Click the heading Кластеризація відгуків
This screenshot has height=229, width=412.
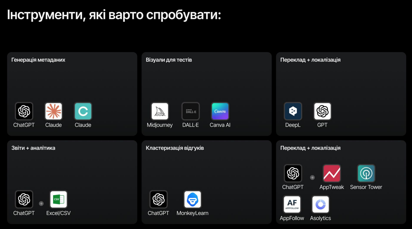coord(175,148)
